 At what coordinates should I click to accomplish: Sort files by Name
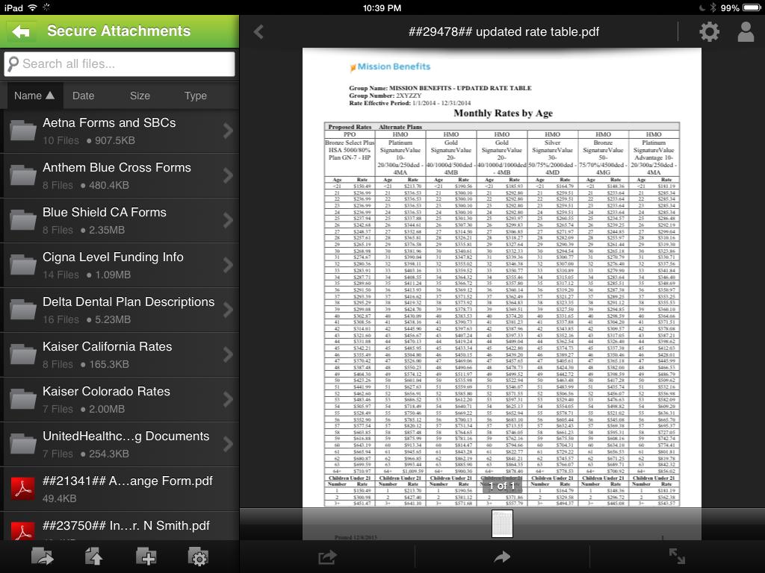point(34,95)
